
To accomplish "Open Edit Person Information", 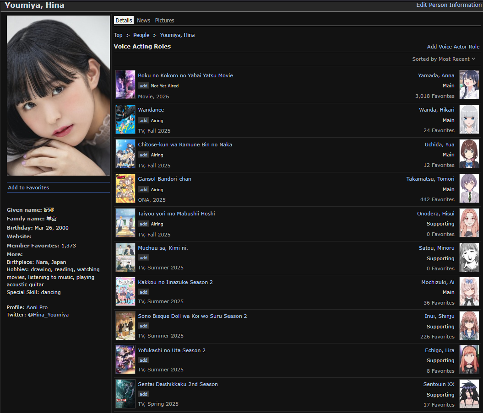I will pos(449,5).
